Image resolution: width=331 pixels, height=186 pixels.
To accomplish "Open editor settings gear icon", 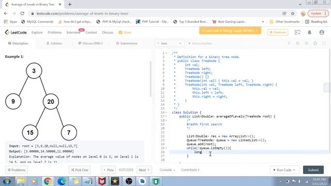I will (x=315, y=43).
